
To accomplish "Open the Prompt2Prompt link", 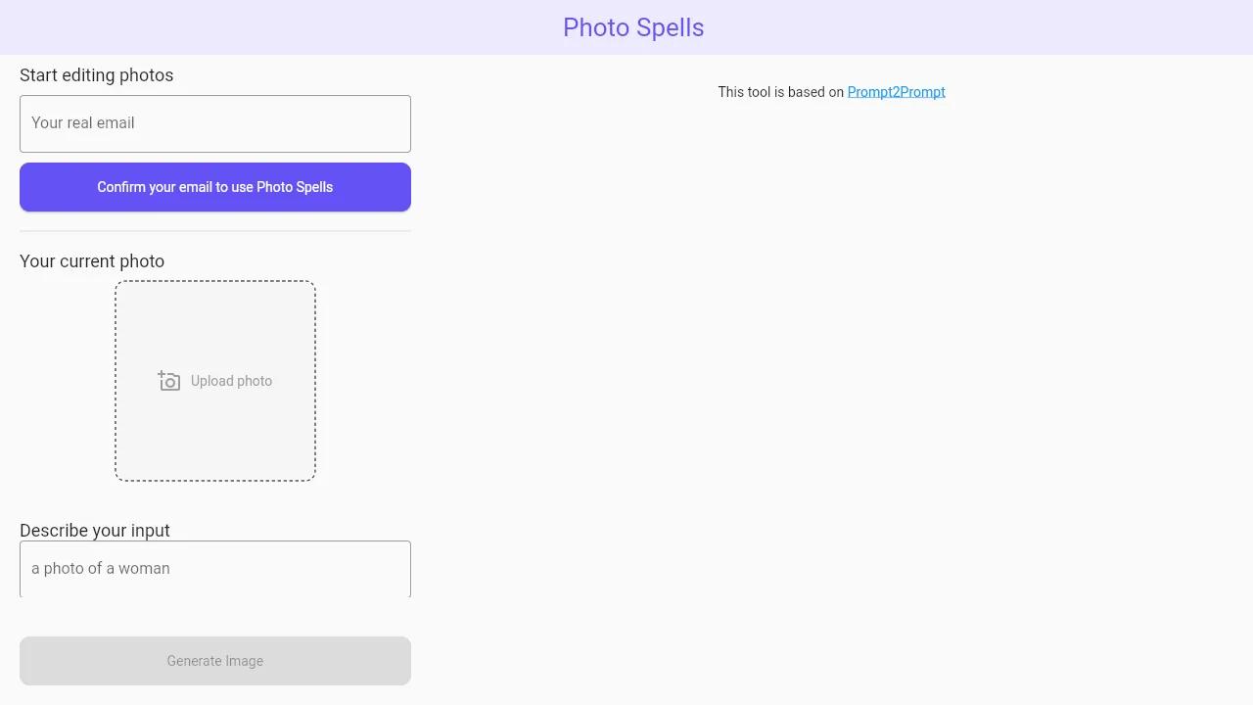I will [896, 92].
